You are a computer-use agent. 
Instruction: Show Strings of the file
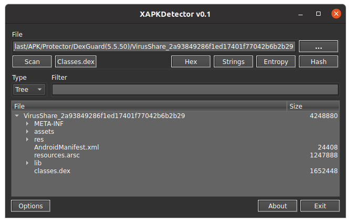pyautogui.click(x=233, y=62)
